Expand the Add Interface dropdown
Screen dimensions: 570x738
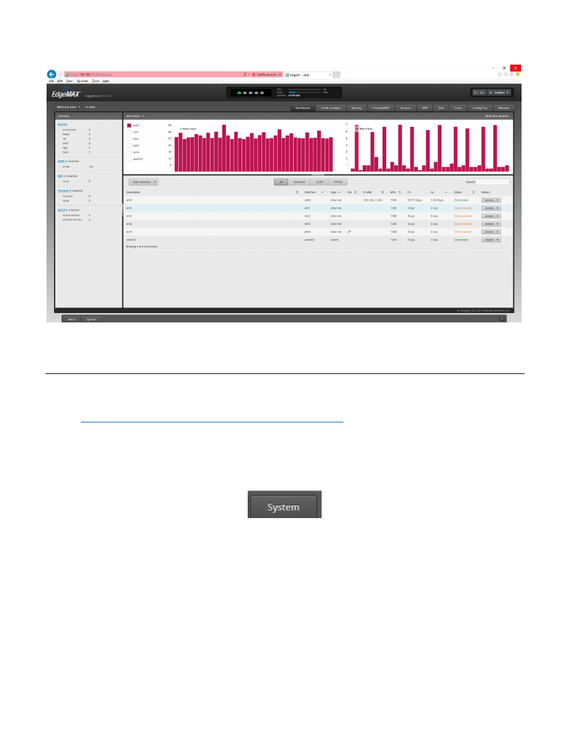(x=143, y=182)
